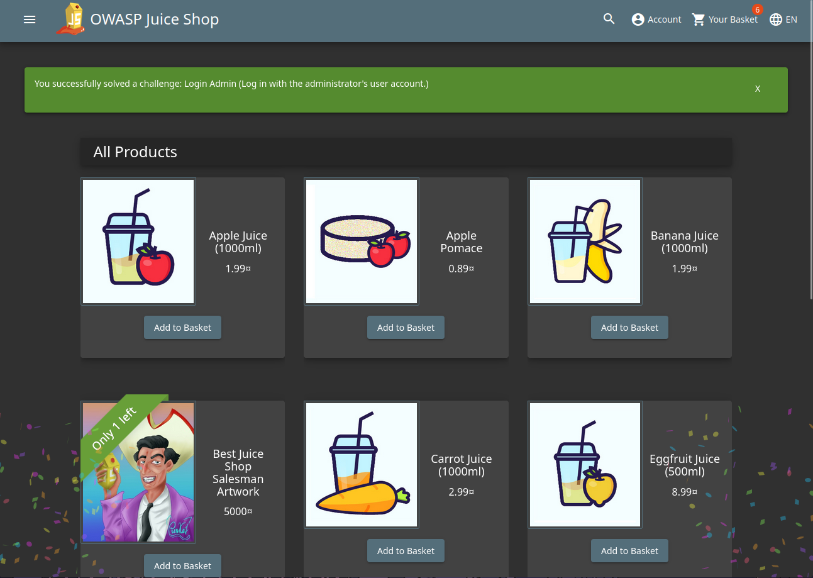
Task: Open the Account menu
Action: tap(656, 19)
